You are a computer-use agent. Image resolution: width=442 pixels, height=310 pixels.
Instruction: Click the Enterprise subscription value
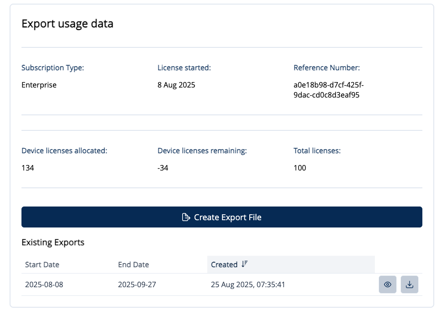tap(39, 85)
